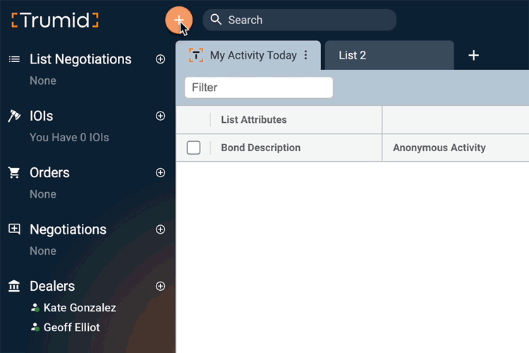Click the IOIs axe icon
Screen dimensions: 529x353
pos(14,116)
